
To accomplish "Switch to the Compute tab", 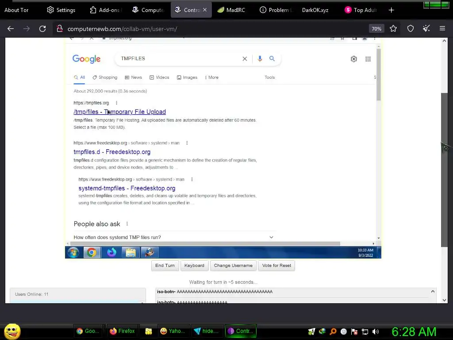I will pyautogui.click(x=148, y=10).
